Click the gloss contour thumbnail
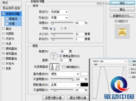This screenshot has width=136, height=101. 53,67
